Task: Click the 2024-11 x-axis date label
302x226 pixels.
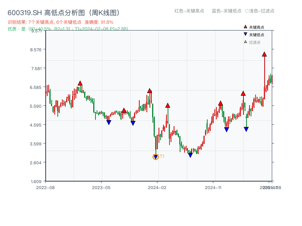Action: tap(213, 187)
